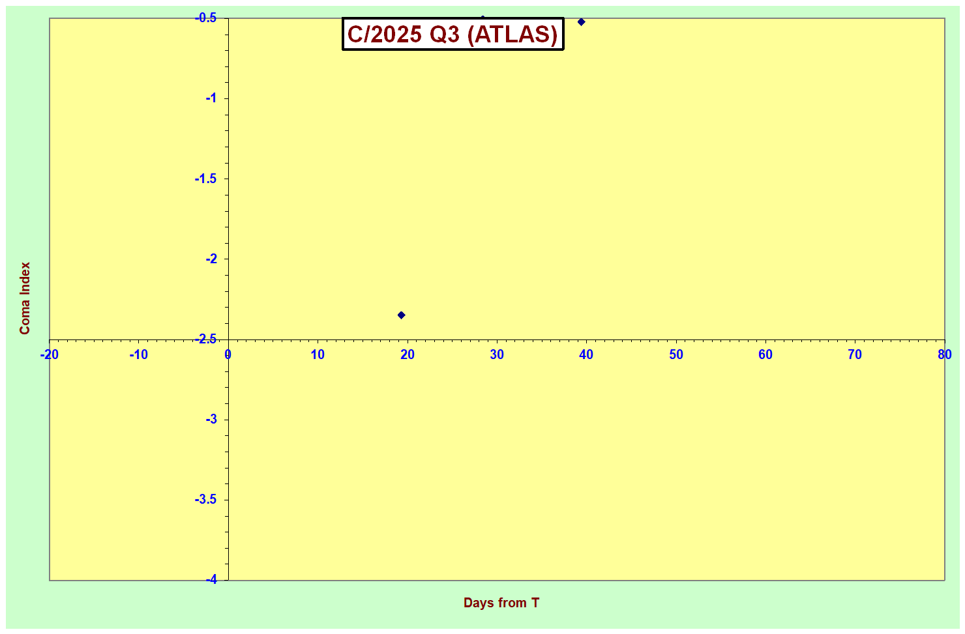965x634 pixels.
Task: Select the -3 vertical axis tick label
Action: point(211,419)
